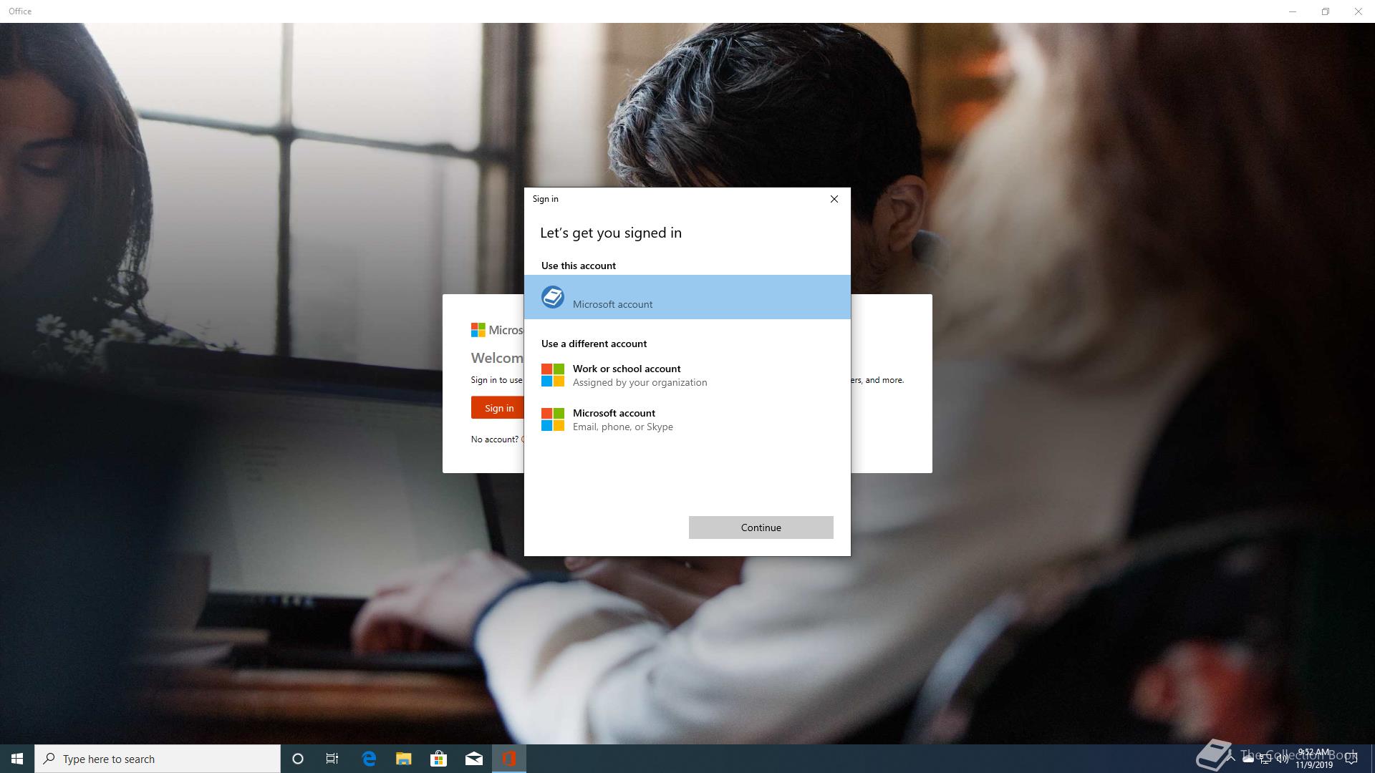The width and height of the screenshot is (1375, 773).
Task: Restore down the Office window
Action: click(x=1325, y=11)
